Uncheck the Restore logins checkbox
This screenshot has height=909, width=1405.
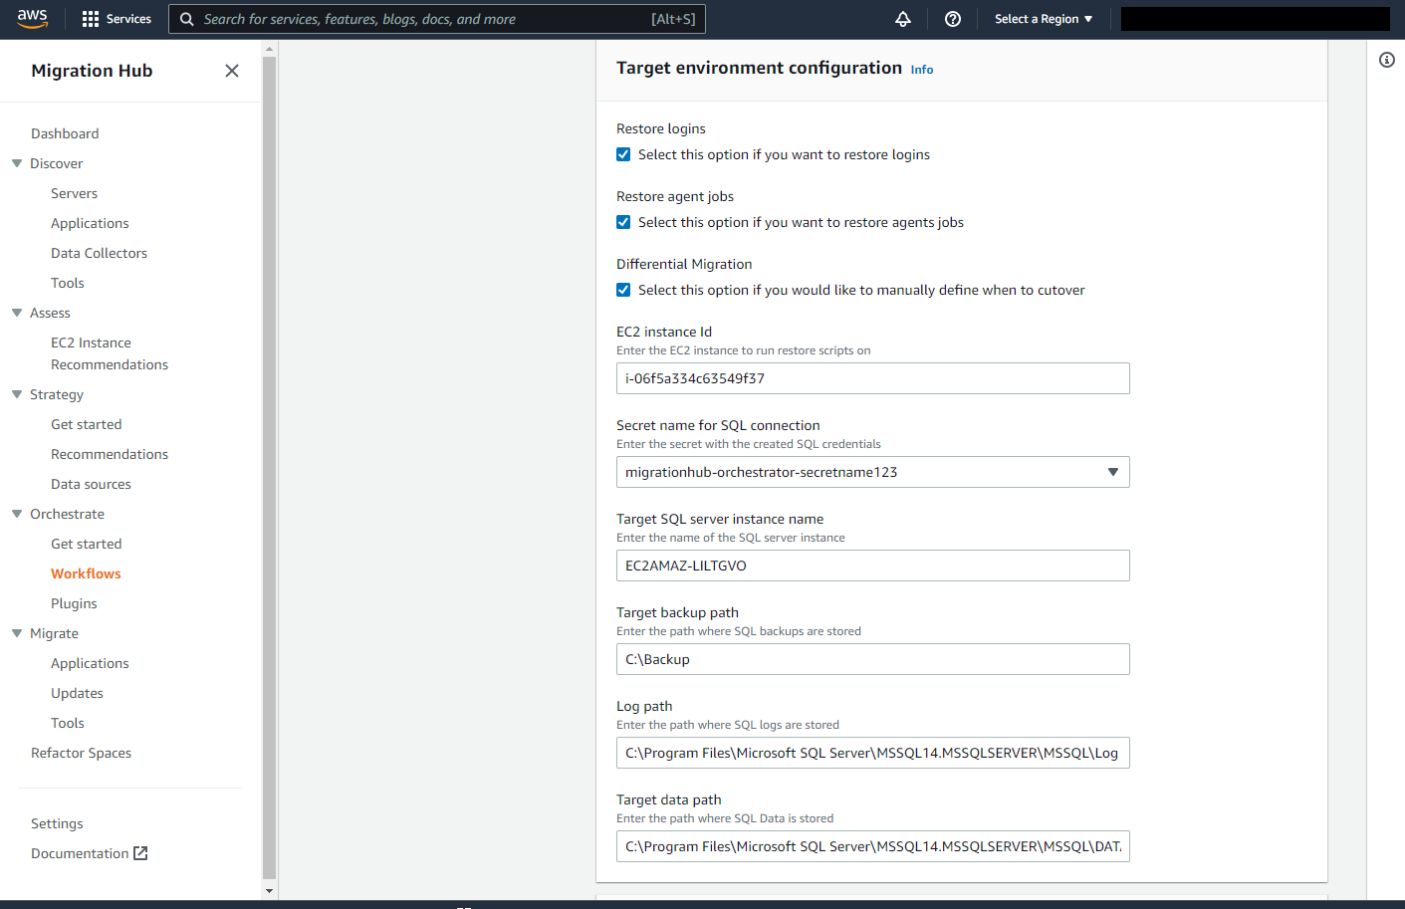point(623,154)
